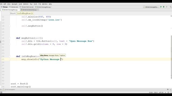Open the Navigate menu
Image resolution: width=172 pixels, height=96 pixels.
pos(15,4)
